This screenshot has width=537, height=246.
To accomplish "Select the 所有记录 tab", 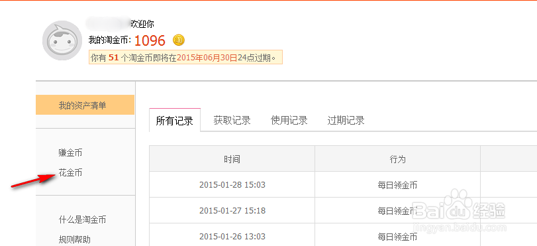I will [175, 120].
